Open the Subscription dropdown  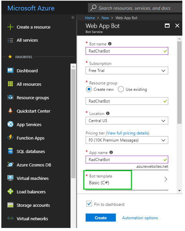127,71
